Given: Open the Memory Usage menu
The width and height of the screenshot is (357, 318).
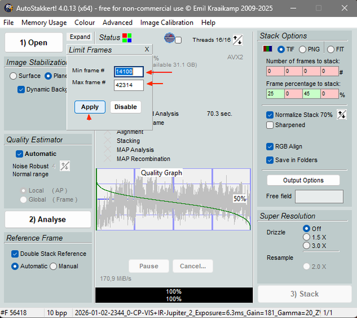Looking at the screenshot, I should 44,23.
